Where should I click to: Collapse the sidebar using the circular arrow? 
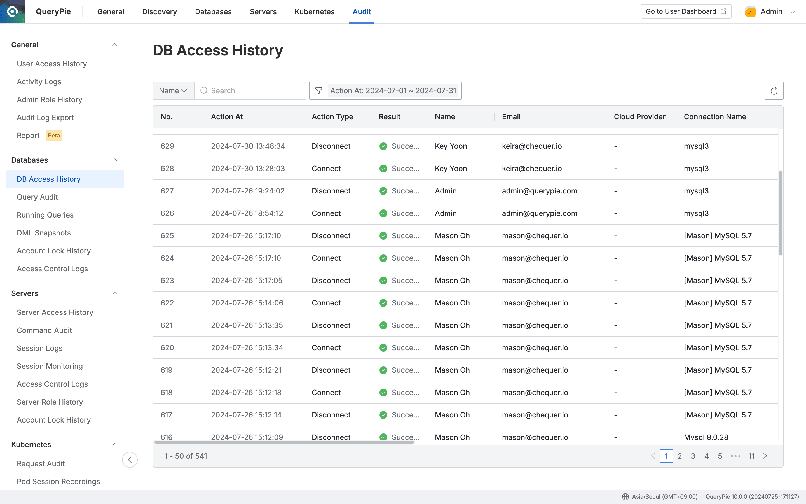click(130, 460)
